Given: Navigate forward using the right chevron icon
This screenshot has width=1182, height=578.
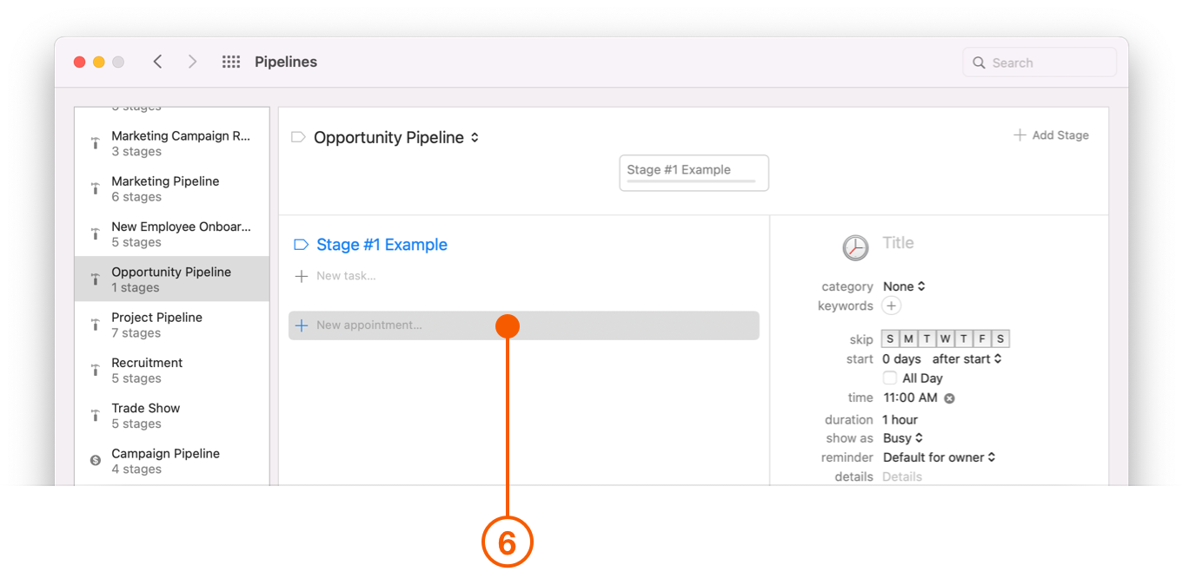Looking at the screenshot, I should click(192, 61).
